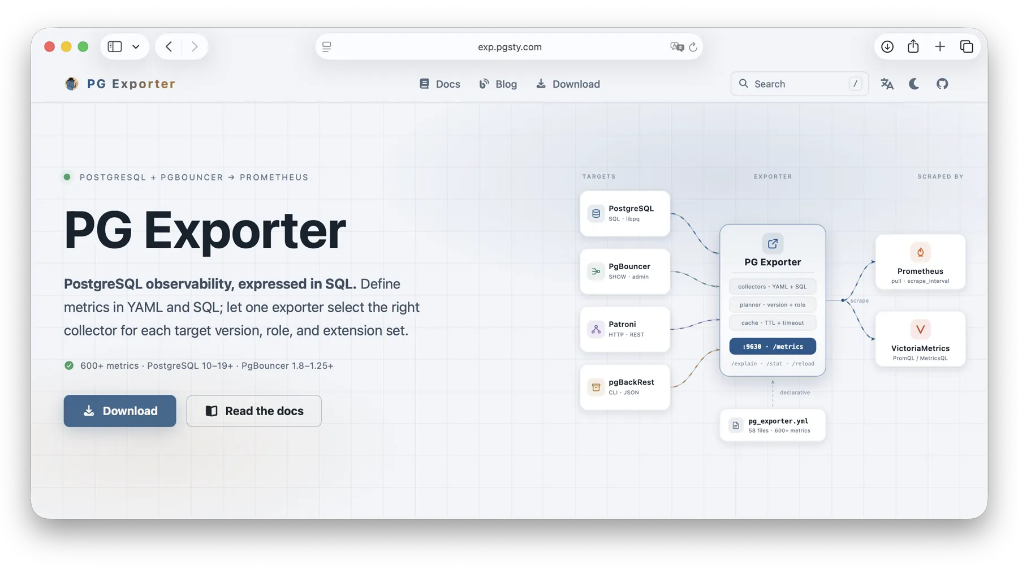Open the page reader menu icon
This screenshot has height=573, width=1018.
point(327,46)
